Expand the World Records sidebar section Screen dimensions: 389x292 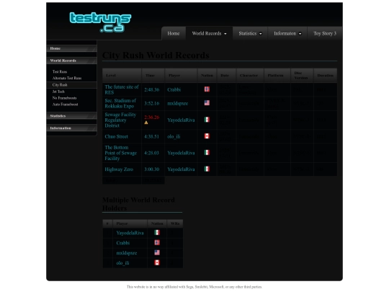[x=72, y=61]
